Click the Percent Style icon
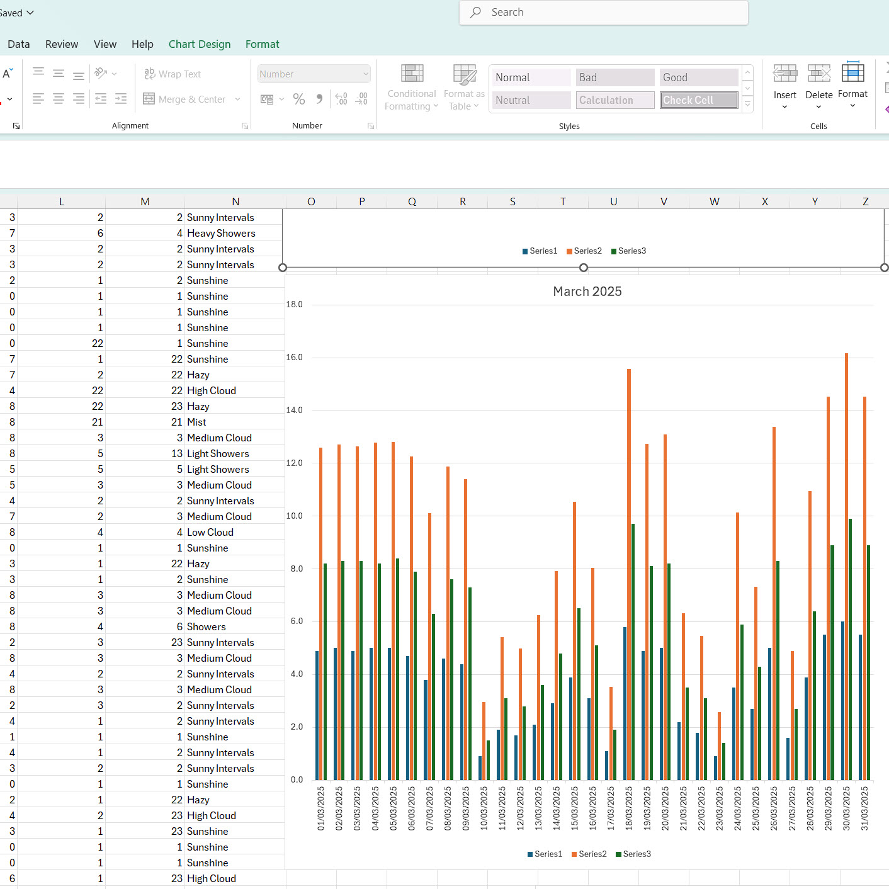 pyautogui.click(x=299, y=99)
